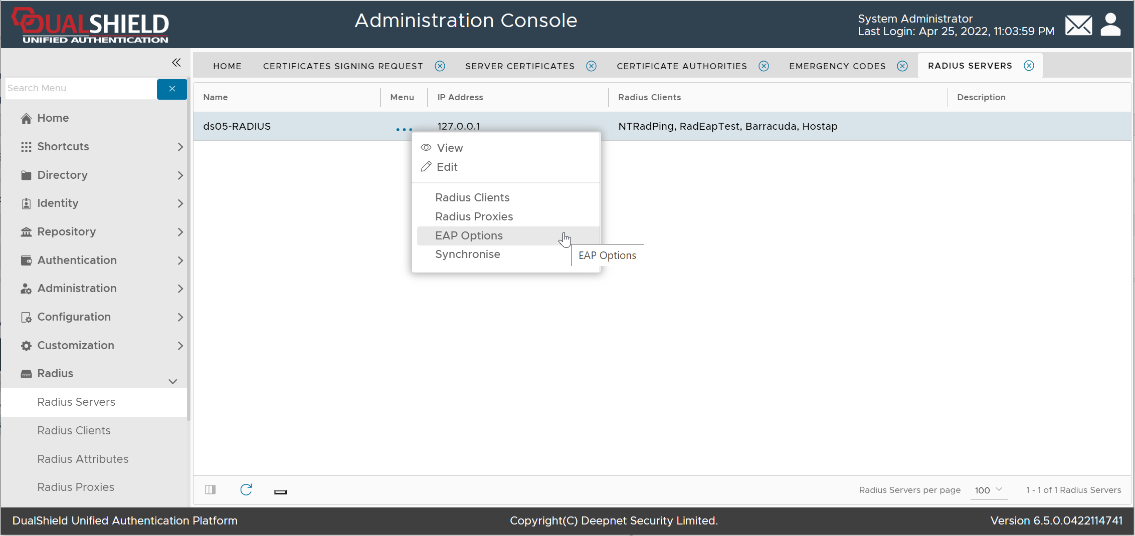
Task: Clear the search menu with X button
Action: point(172,89)
